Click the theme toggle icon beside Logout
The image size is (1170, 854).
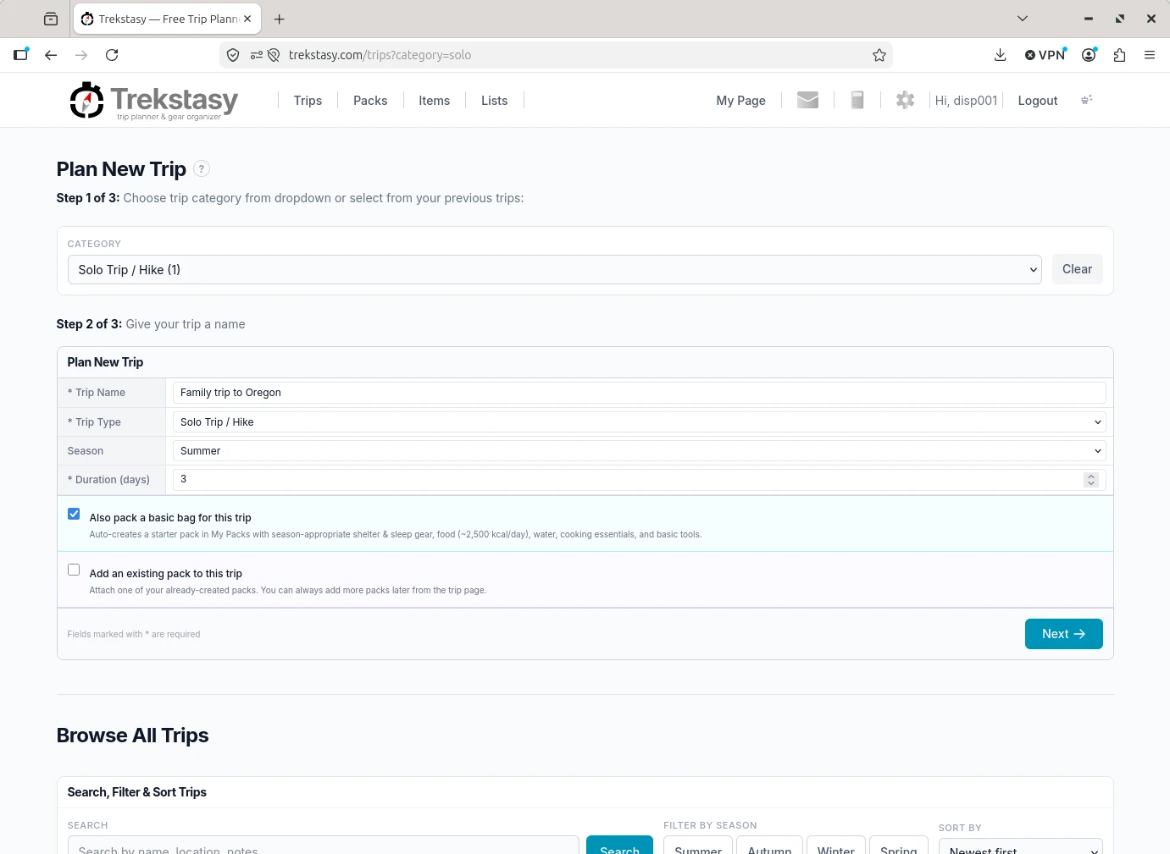(x=1087, y=100)
